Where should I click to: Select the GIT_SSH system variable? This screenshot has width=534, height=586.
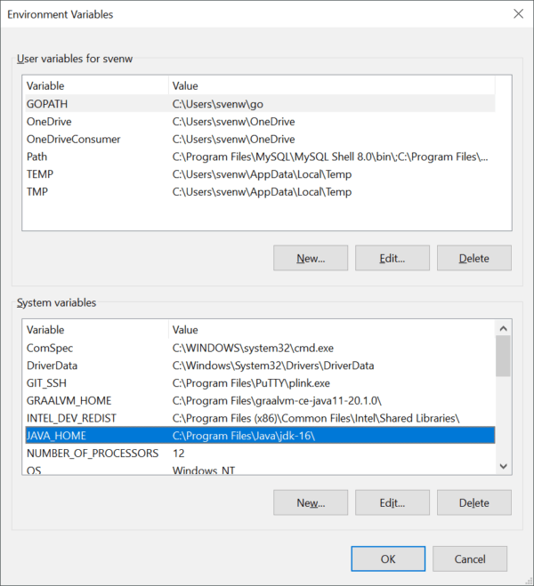point(260,383)
